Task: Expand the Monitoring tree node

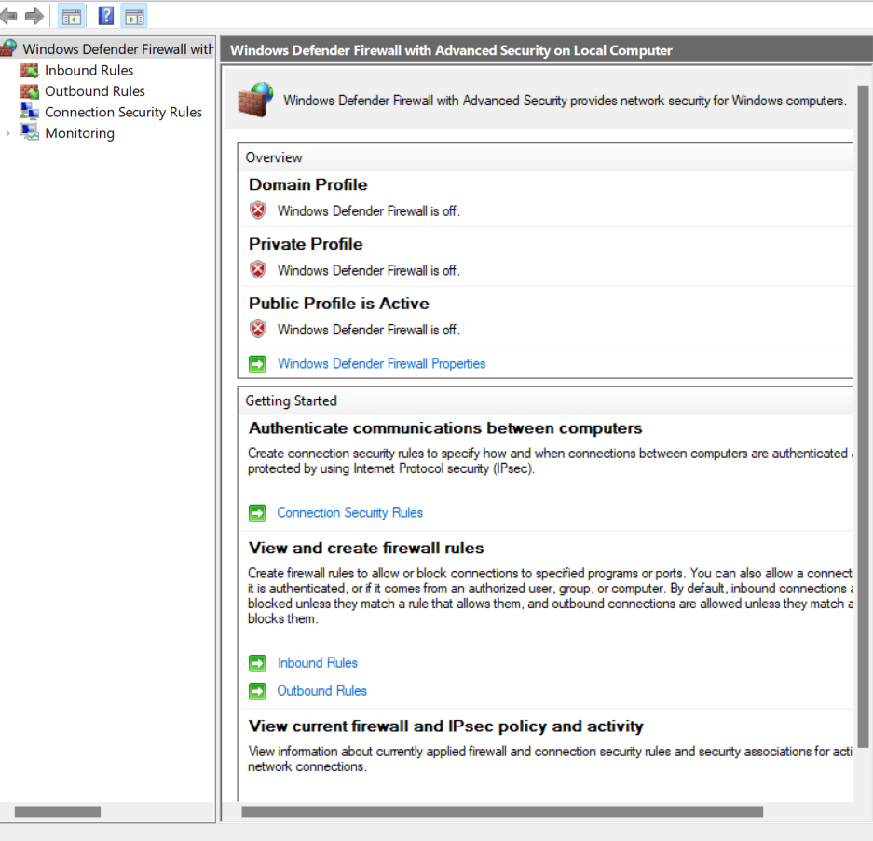Action: click(x=7, y=133)
